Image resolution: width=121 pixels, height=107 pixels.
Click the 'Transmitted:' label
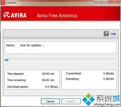(x=74, y=73)
